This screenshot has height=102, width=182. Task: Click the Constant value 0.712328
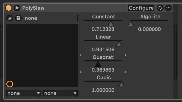point(103,29)
